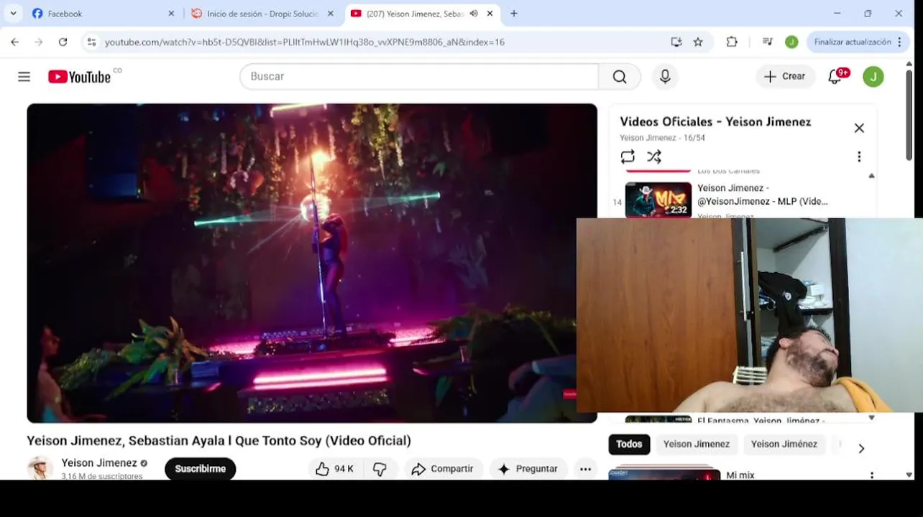Toggle playlist shuffle
Screen dimensions: 923x517
tap(654, 157)
